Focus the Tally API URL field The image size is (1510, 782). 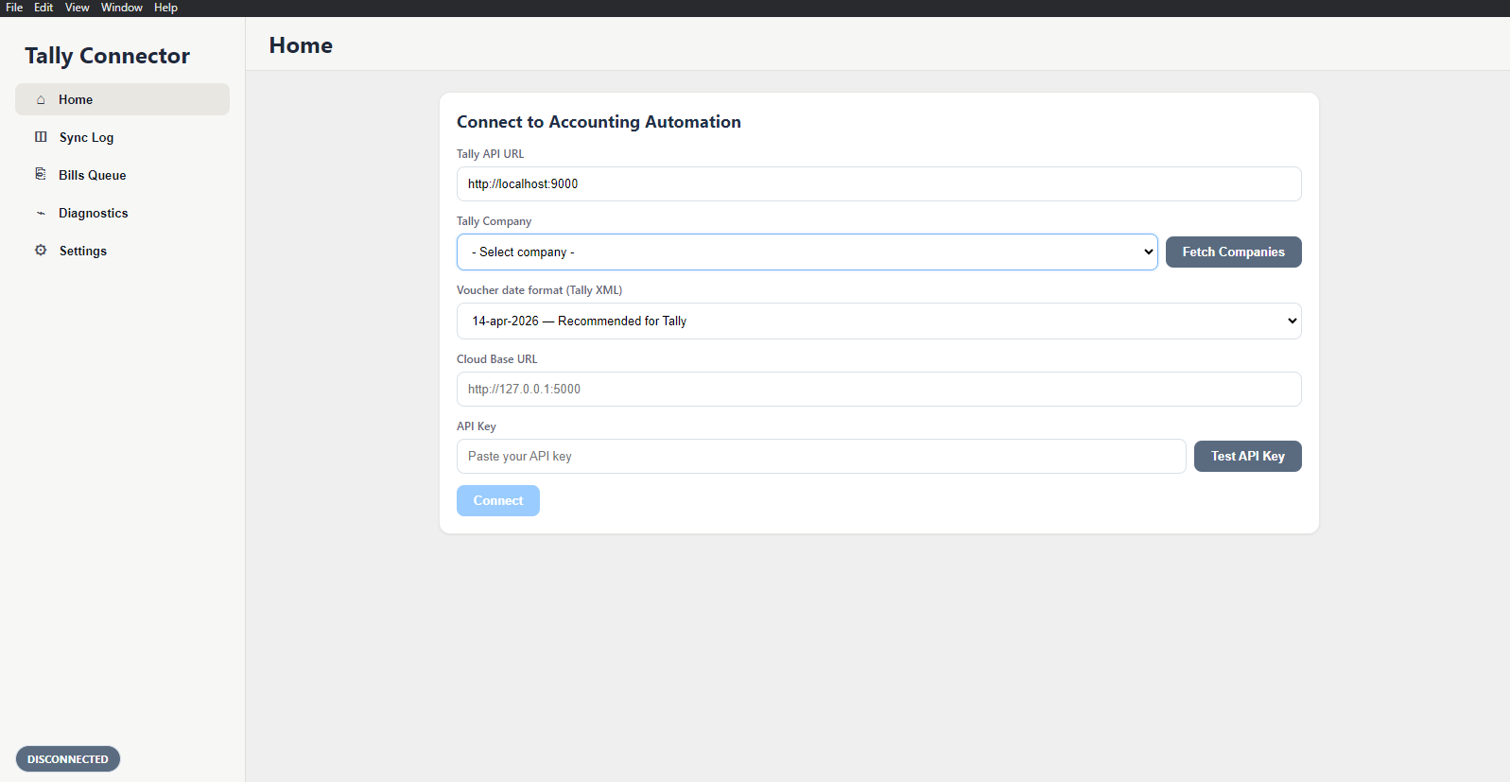point(878,184)
